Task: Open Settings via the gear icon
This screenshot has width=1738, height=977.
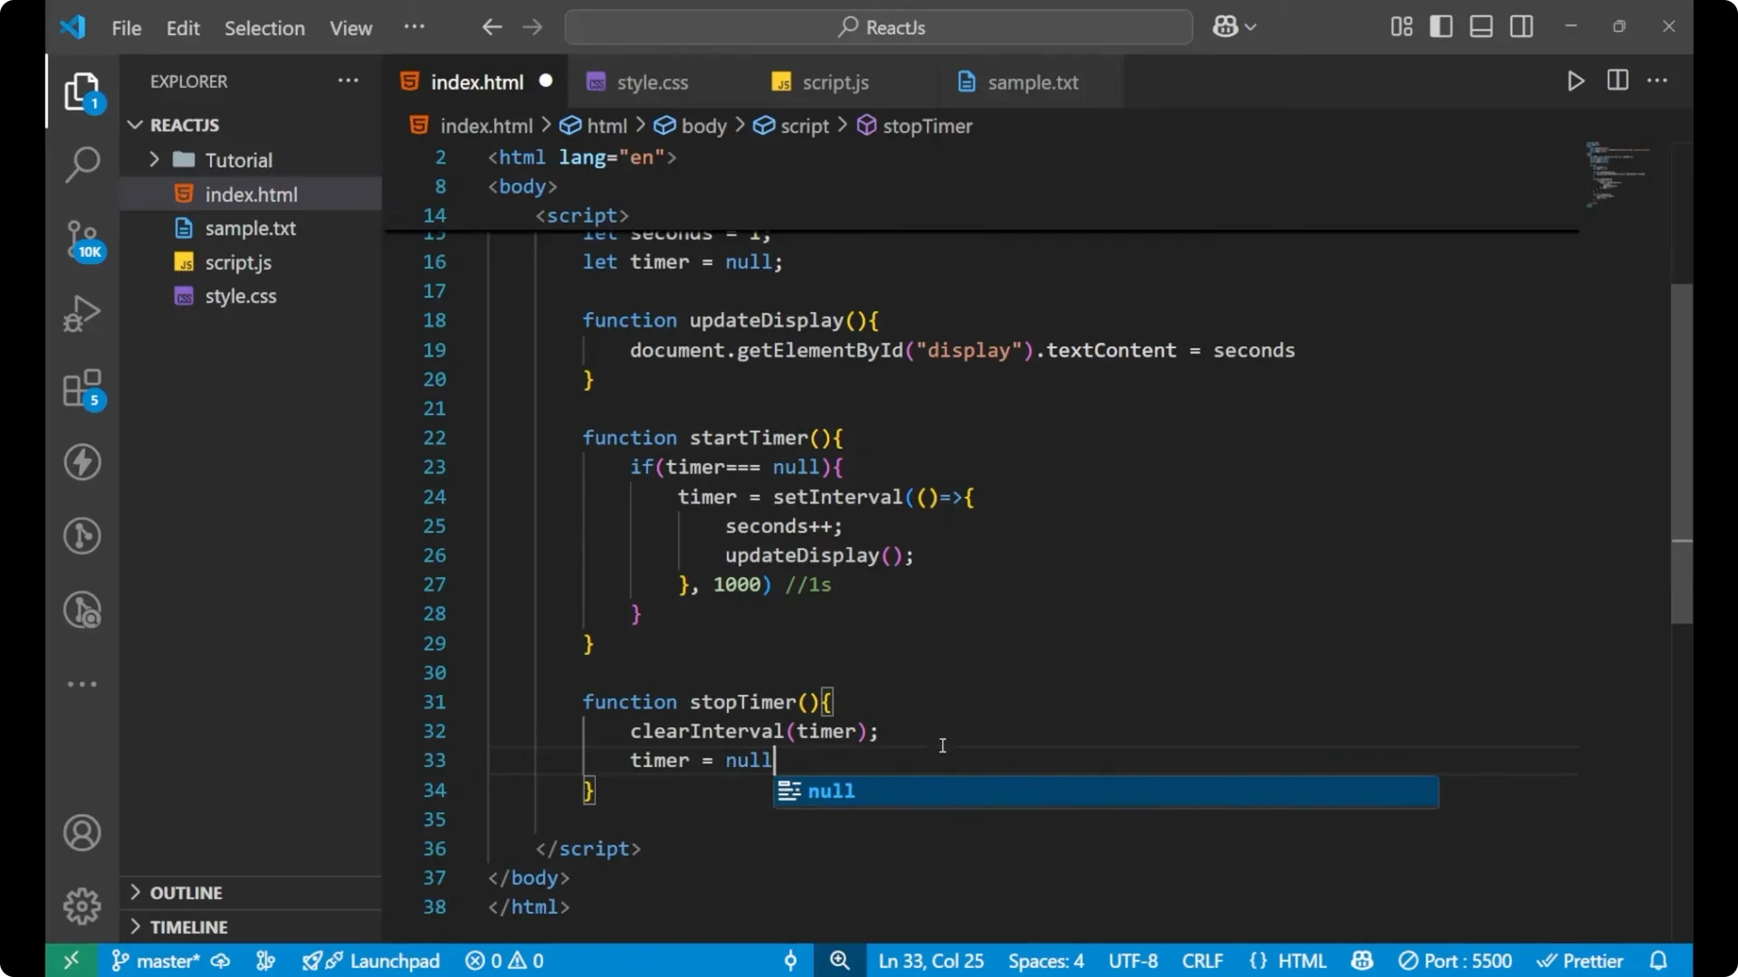Action: 81,906
